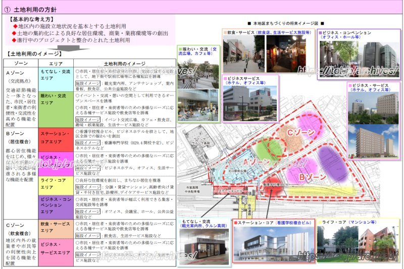The image size is (404, 269).
Task: Click "施設イメージ" box in the ビジネス・コンベンション row
Action: tap(87, 211)
